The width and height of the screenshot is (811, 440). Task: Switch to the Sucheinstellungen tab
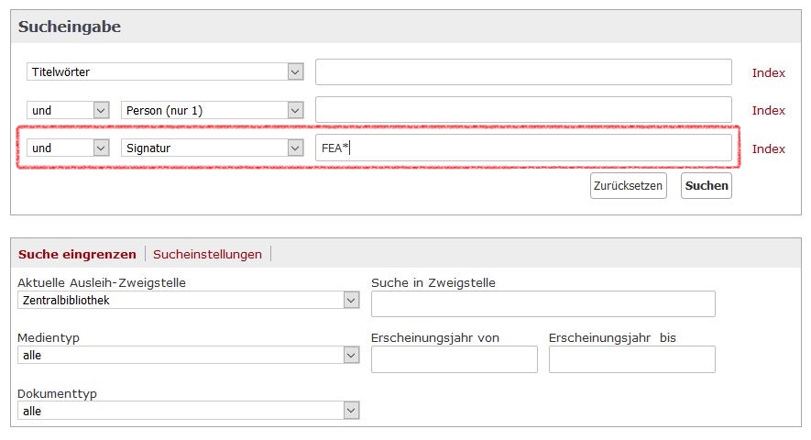point(207,254)
